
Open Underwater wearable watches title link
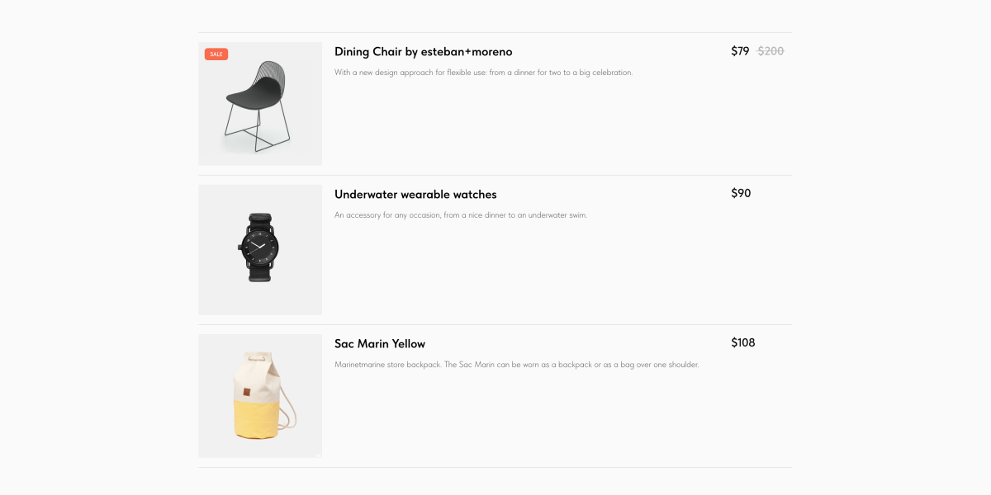tap(415, 195)
